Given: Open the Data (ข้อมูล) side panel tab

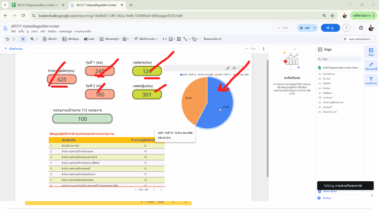Looking at the screenshot, I should click(370, 52).
